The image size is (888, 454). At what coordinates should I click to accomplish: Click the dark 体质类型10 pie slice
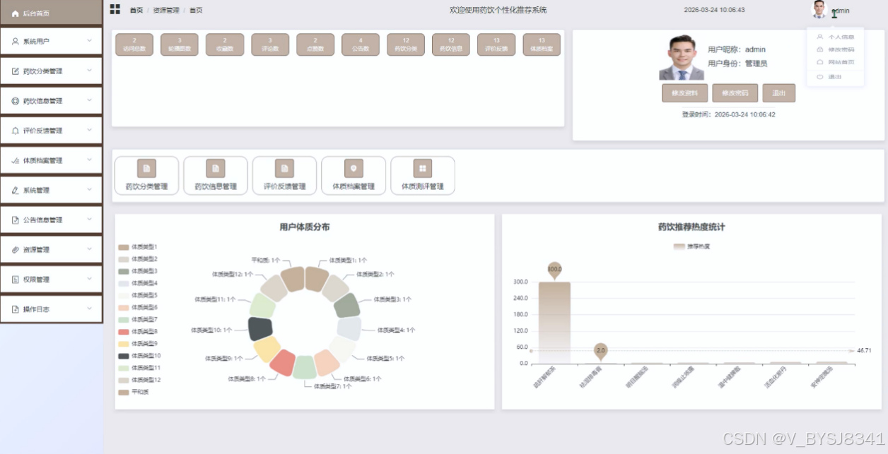coord(260,328)
